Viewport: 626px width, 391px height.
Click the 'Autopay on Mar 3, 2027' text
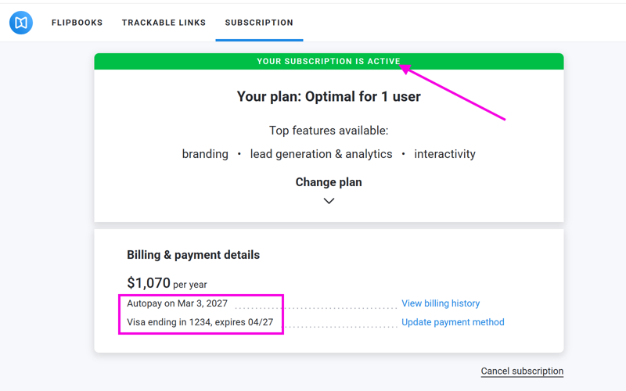[177, 303]
